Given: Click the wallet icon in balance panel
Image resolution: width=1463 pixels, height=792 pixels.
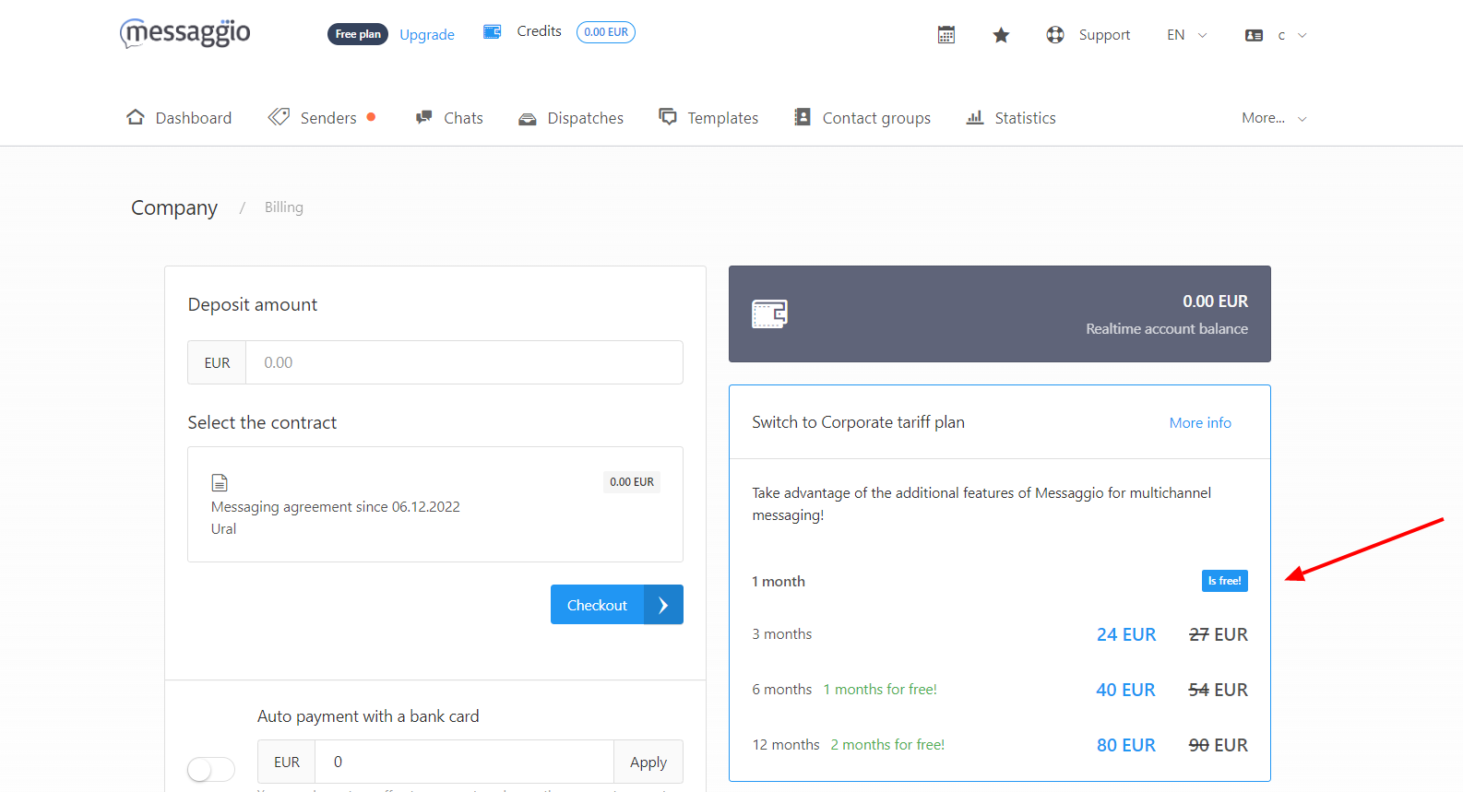Looking at the screenshot, I should pyautogui.click(x=770, y=313).
